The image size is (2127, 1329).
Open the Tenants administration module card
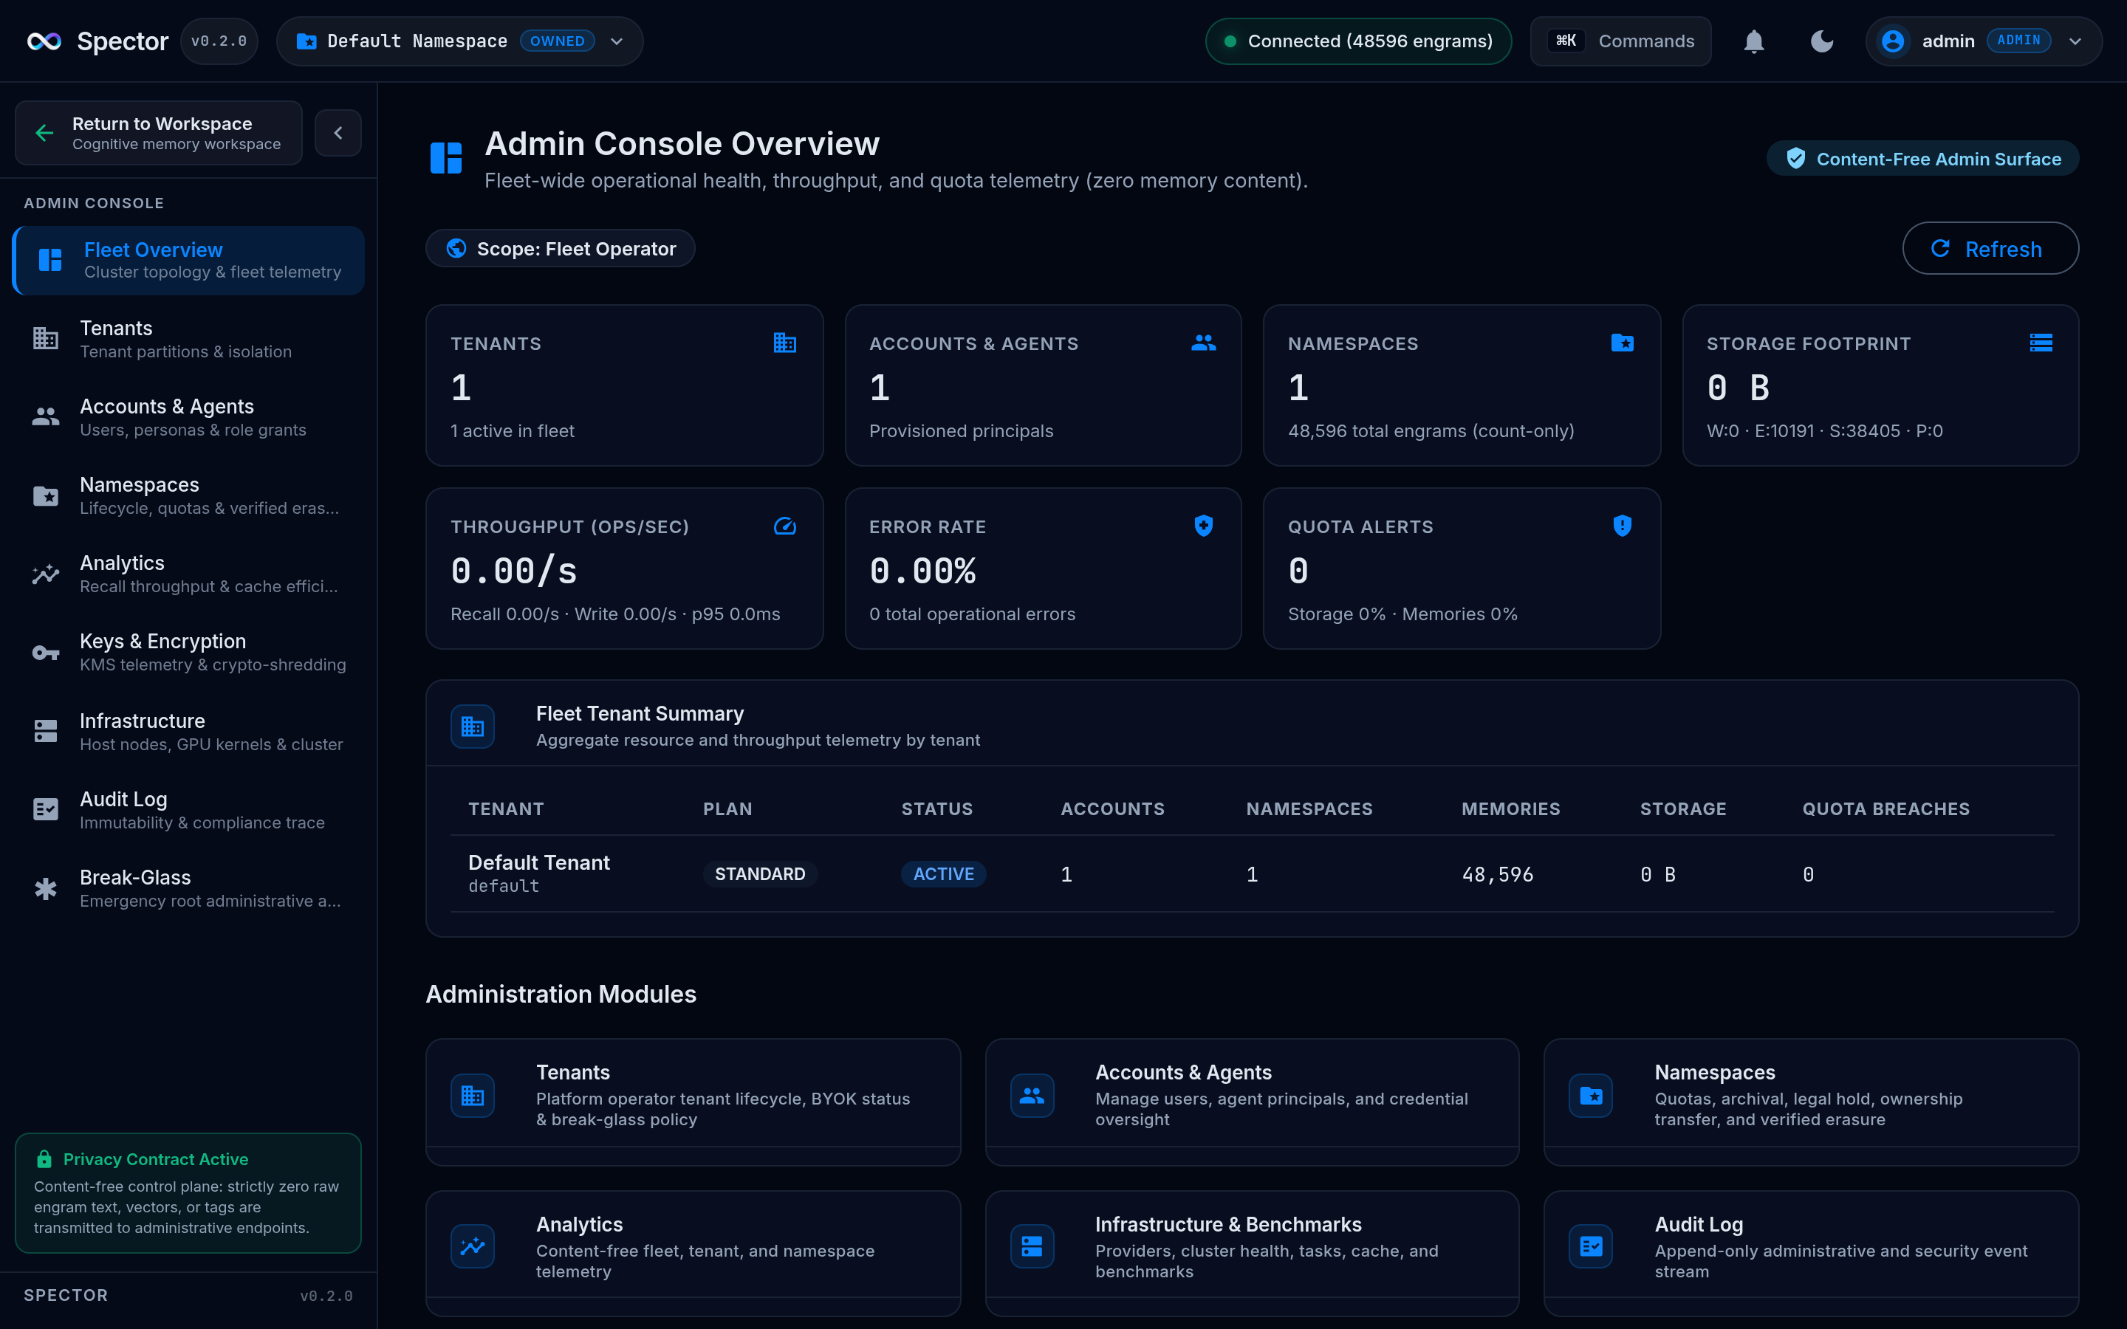pyautogui.click(x=693, y=1102)
